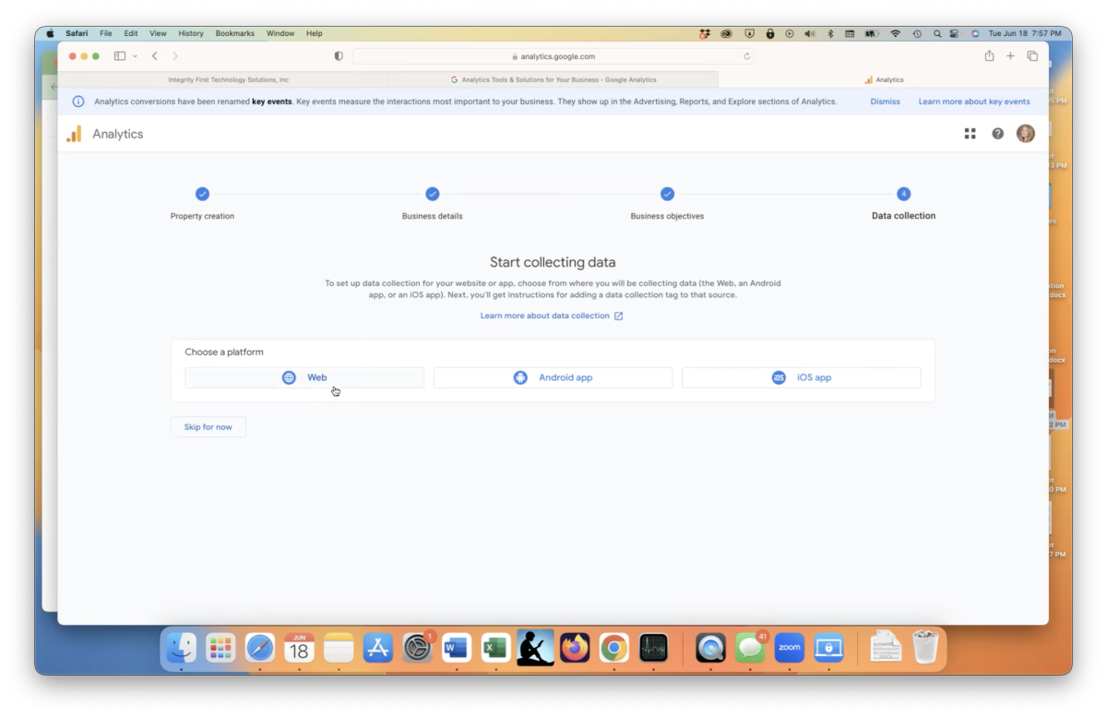
Task: Open Firefox from the Dock
Action: [575, 649]
